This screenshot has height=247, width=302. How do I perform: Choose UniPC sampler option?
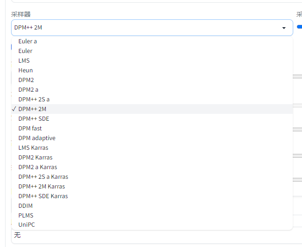pyautogui.click(x=26, y=225)
